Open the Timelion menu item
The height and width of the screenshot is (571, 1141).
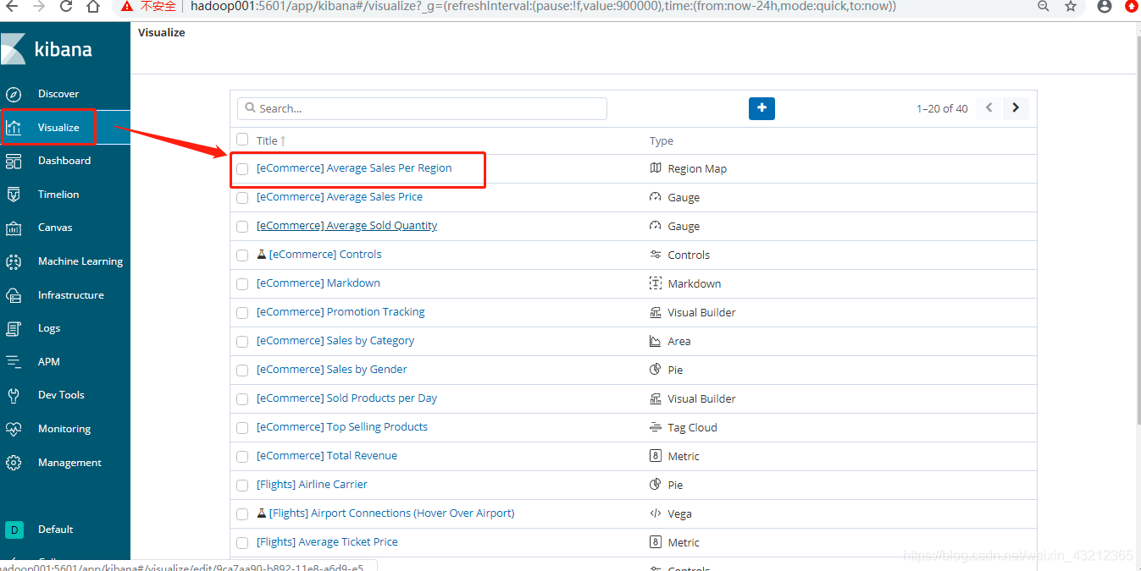pyautogui.click(x=58, y=195)
